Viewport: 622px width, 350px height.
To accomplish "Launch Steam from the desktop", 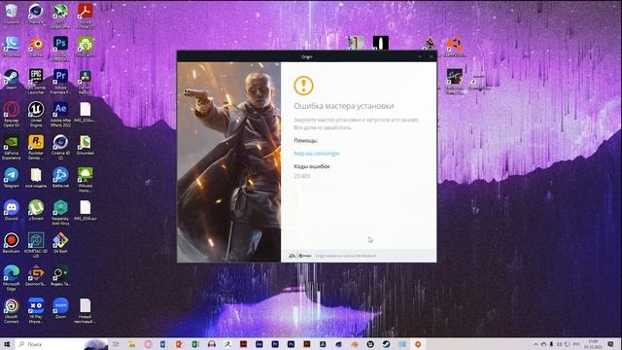I will [x=11, y=79].
